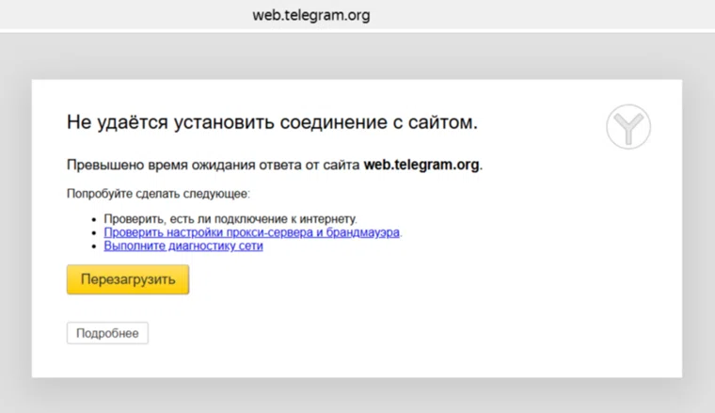This screenshot has height=413, width=715.
Task: Click the word диагностику in the second link
Action: click(x=194, y=246)
